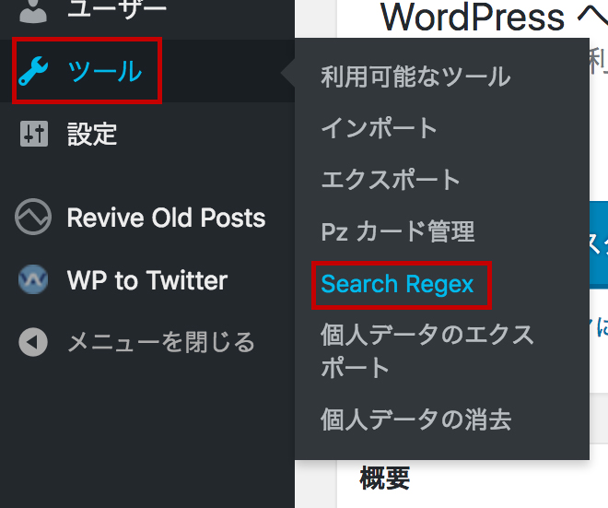The height and width of the screenshot is (508, 608).
Task: Click the user silhouette icon beside ユーザー
Action: [33, 10]
